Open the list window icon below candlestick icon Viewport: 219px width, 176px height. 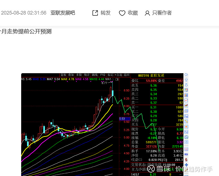pos(186,111)
